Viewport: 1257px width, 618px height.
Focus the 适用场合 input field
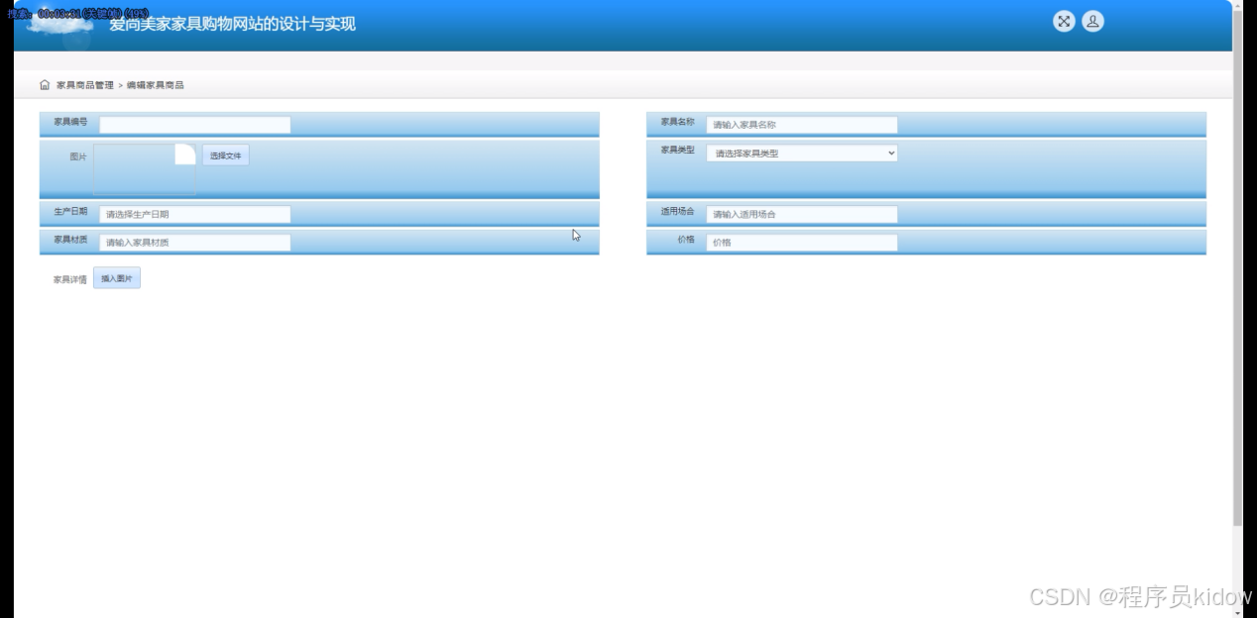tap(801, 214)
